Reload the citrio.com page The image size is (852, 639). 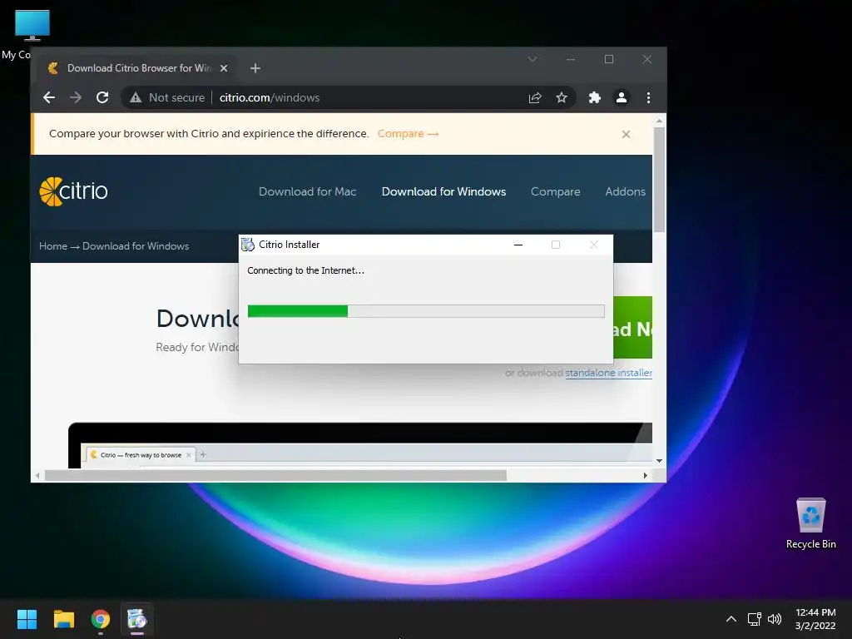point(102,98)
